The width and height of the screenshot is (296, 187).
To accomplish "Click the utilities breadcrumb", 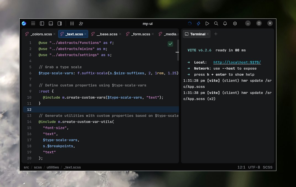I will [x=53, y=167].
